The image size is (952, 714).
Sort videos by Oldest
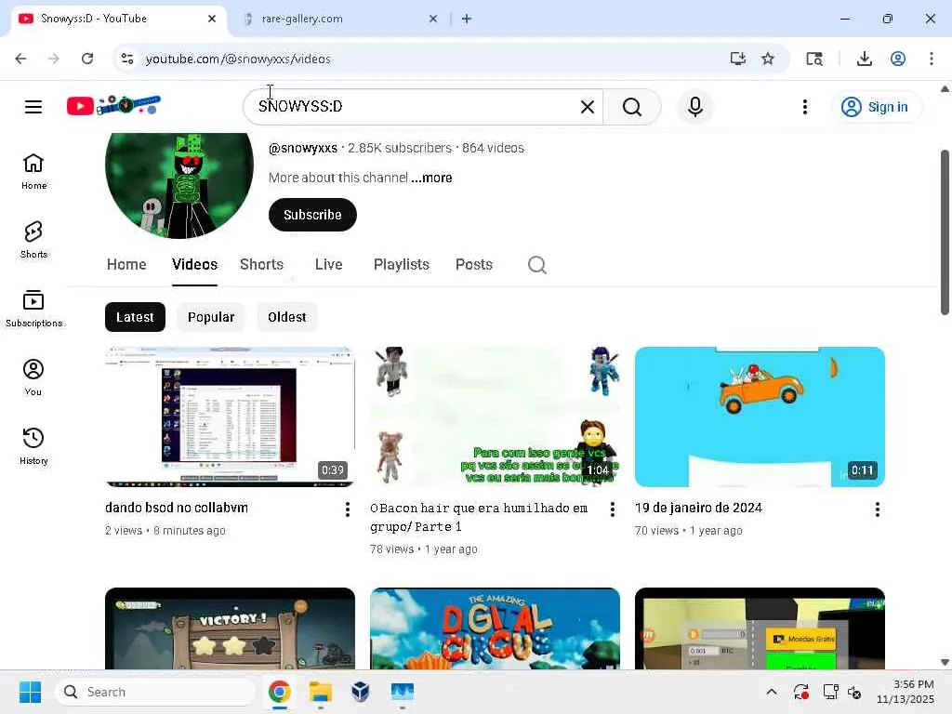pos(286,317)
